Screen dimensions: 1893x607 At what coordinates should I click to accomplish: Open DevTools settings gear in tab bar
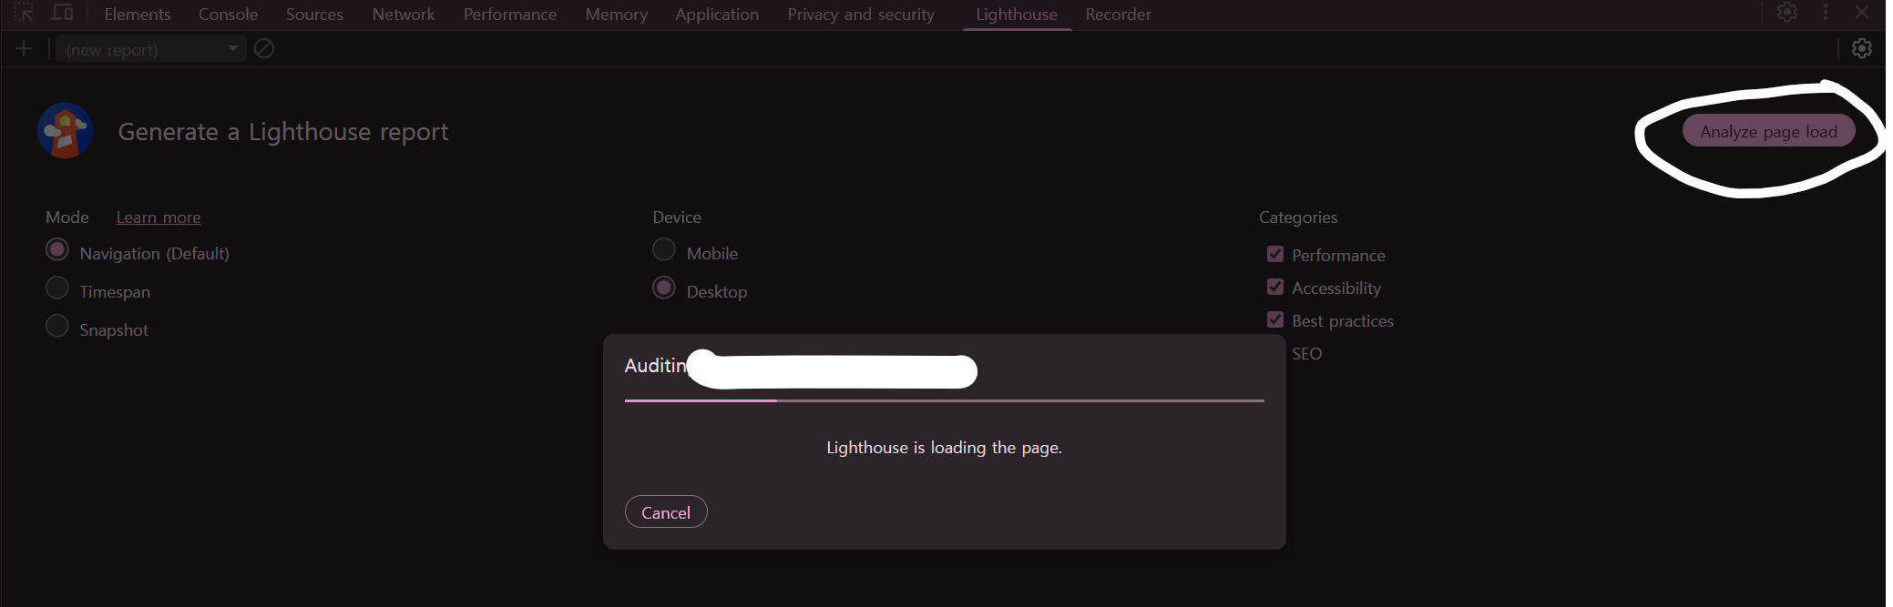pos(1786,13)
